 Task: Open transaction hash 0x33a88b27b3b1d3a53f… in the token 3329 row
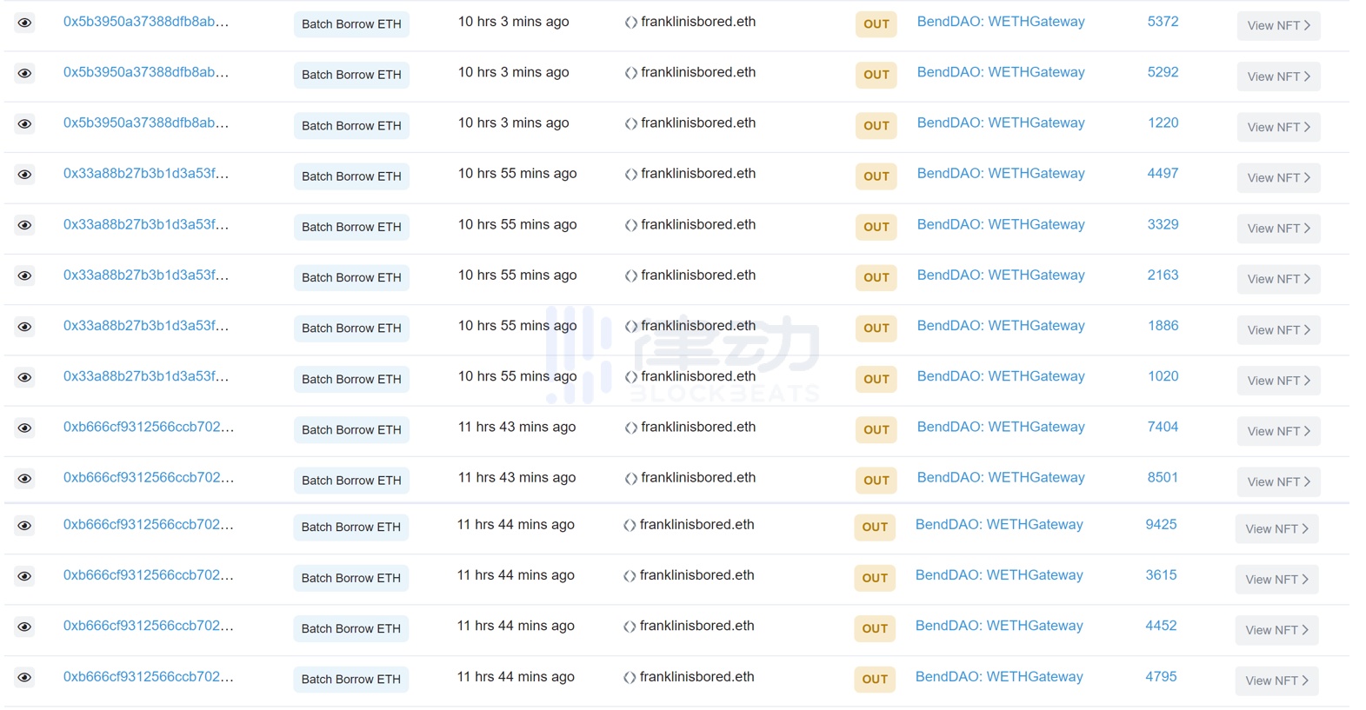(x=146, y=224)
